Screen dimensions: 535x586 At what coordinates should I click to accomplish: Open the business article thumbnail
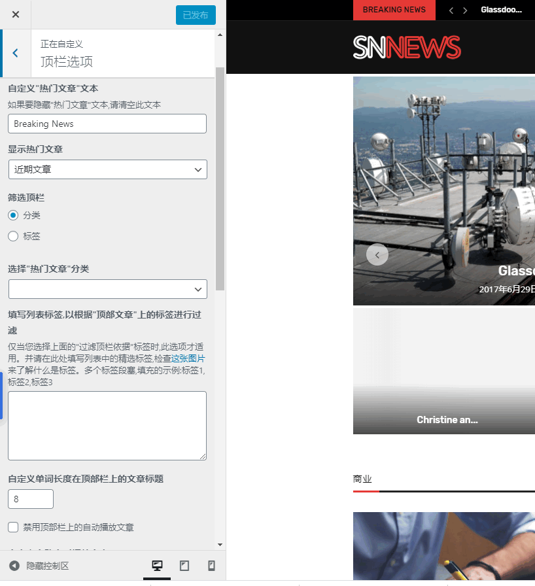pyautogui.click(x=444, y=546)
